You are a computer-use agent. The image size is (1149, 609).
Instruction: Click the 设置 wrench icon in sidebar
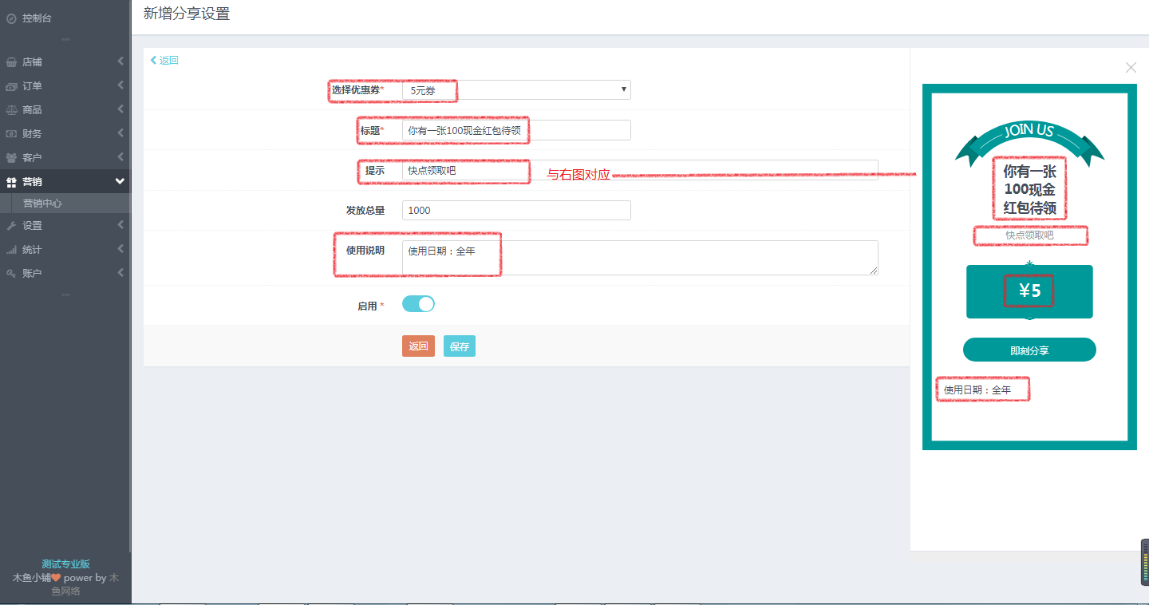click(x=11, y=226)
